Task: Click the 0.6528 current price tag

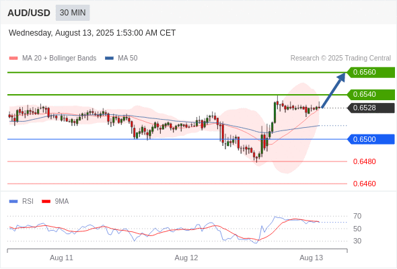Action: 371,108
